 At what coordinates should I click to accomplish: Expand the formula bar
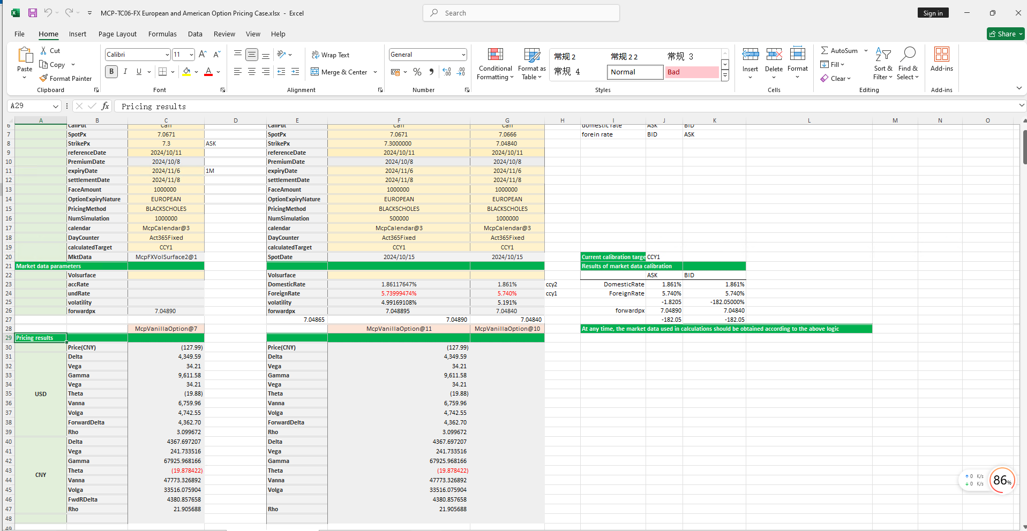[1021, 106]
